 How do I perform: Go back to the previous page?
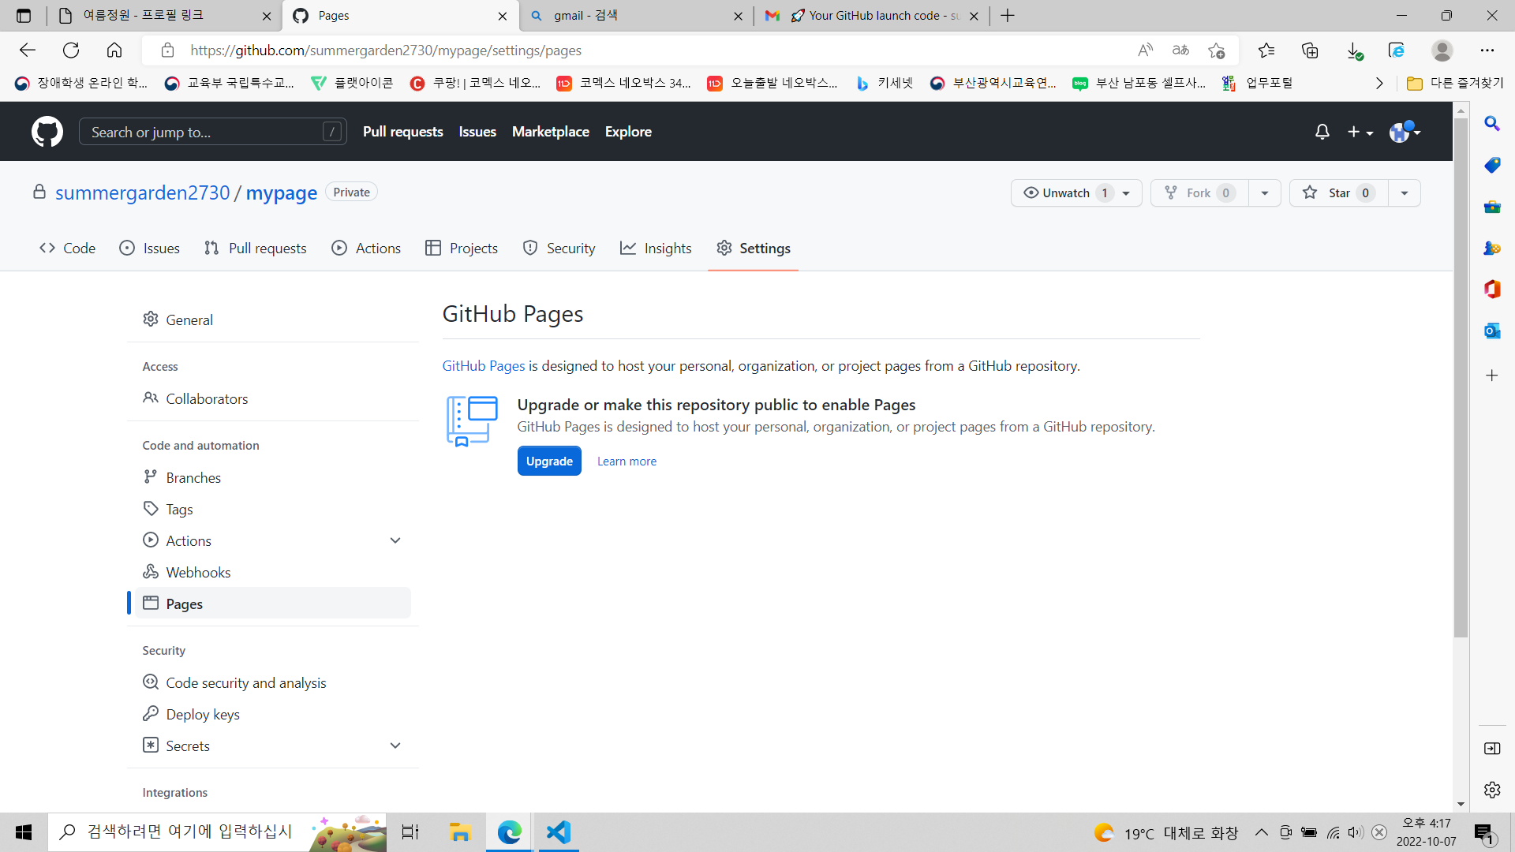click(28, 50)
